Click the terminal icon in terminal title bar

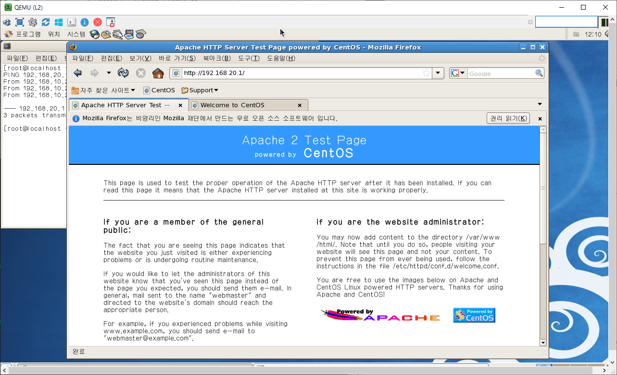pyautogui.click(x=6, y=47)
